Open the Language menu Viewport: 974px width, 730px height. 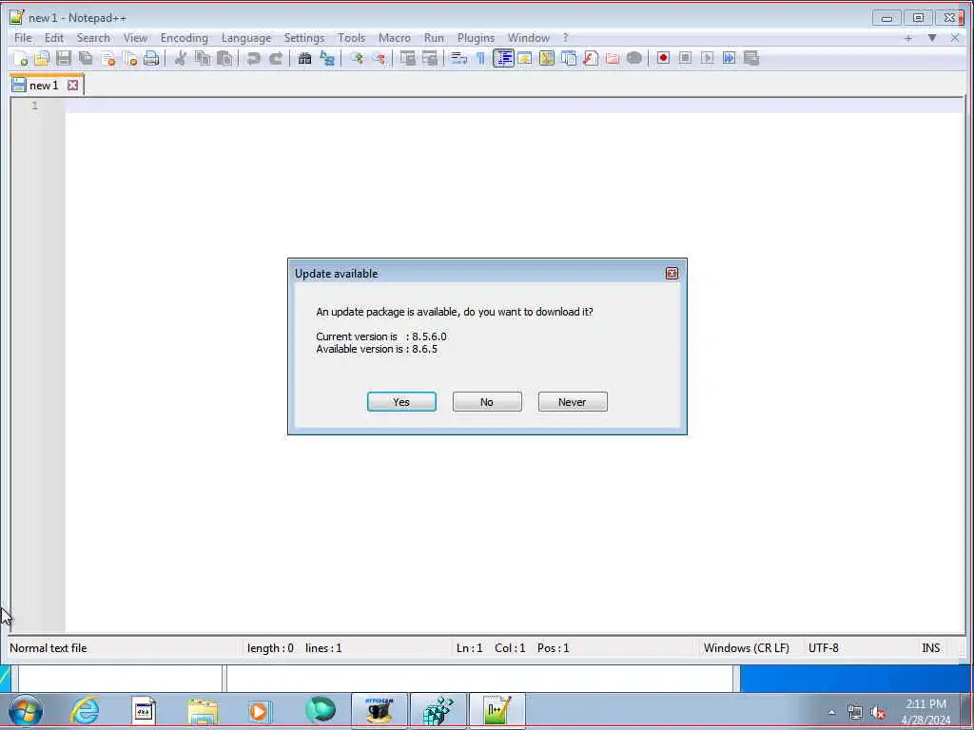coord(246,38)
